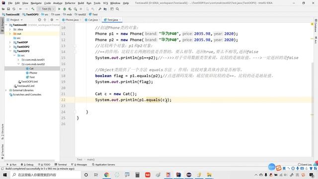318x179 pixels.
Task: Click main() in the editor breadcrumb
Action: pos(91,160)
